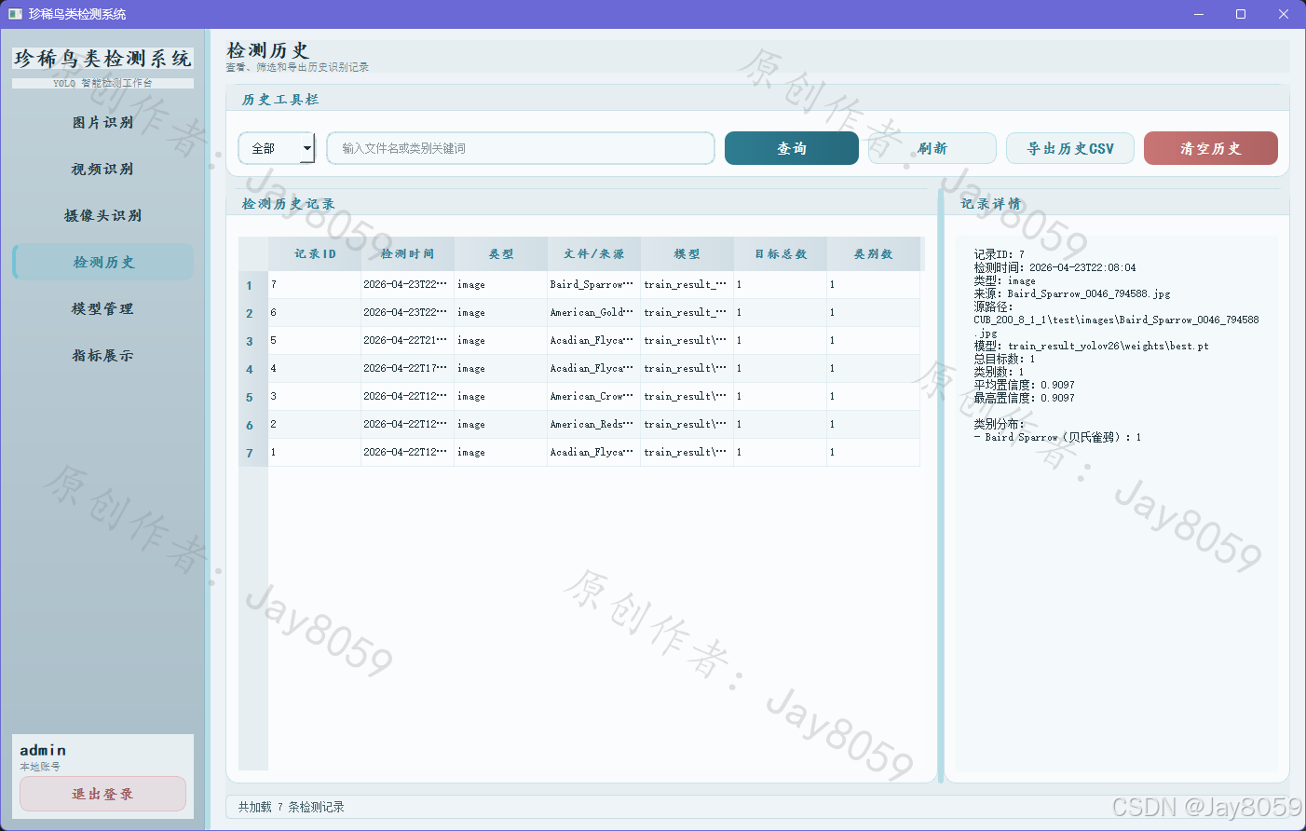
Task: Click the American_Crow file cell
Action: 594,397
